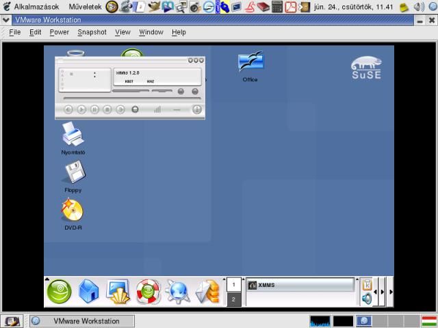
Task: Open the Edit menu
Action: pyautogui.click(x=35, y=32)
